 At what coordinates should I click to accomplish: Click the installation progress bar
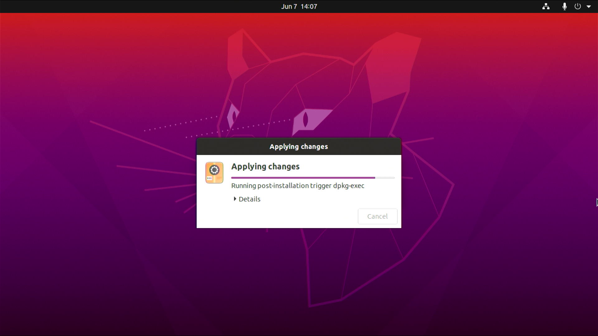coord(313,178)
